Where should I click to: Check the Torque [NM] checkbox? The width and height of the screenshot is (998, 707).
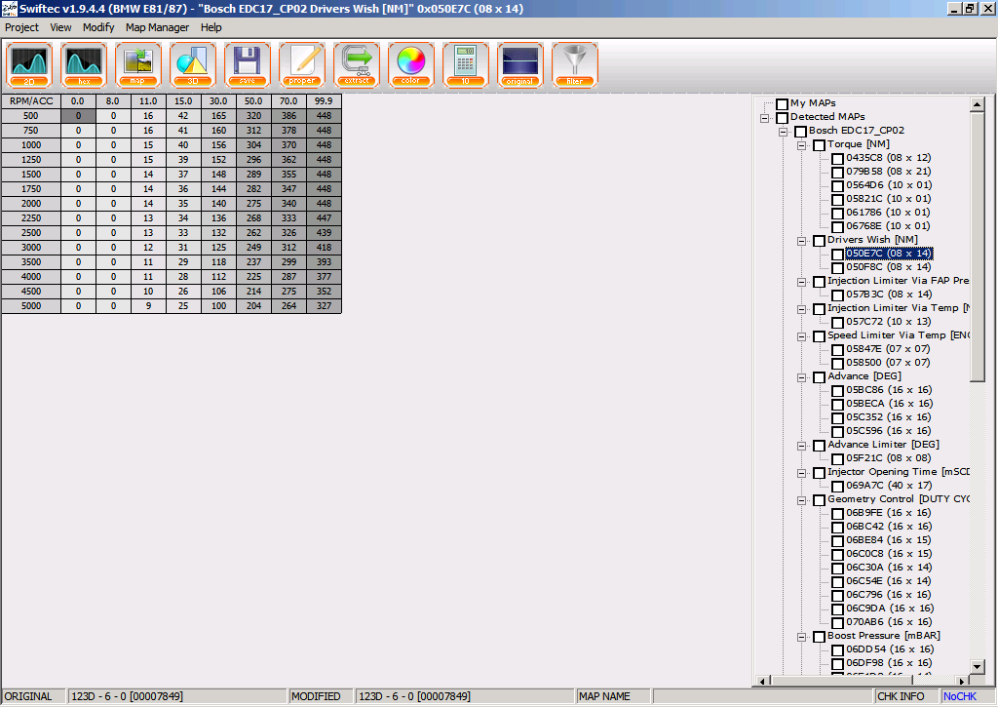[819, 145]
